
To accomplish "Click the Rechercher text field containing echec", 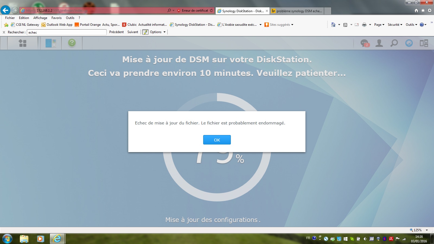I will 66,32.
